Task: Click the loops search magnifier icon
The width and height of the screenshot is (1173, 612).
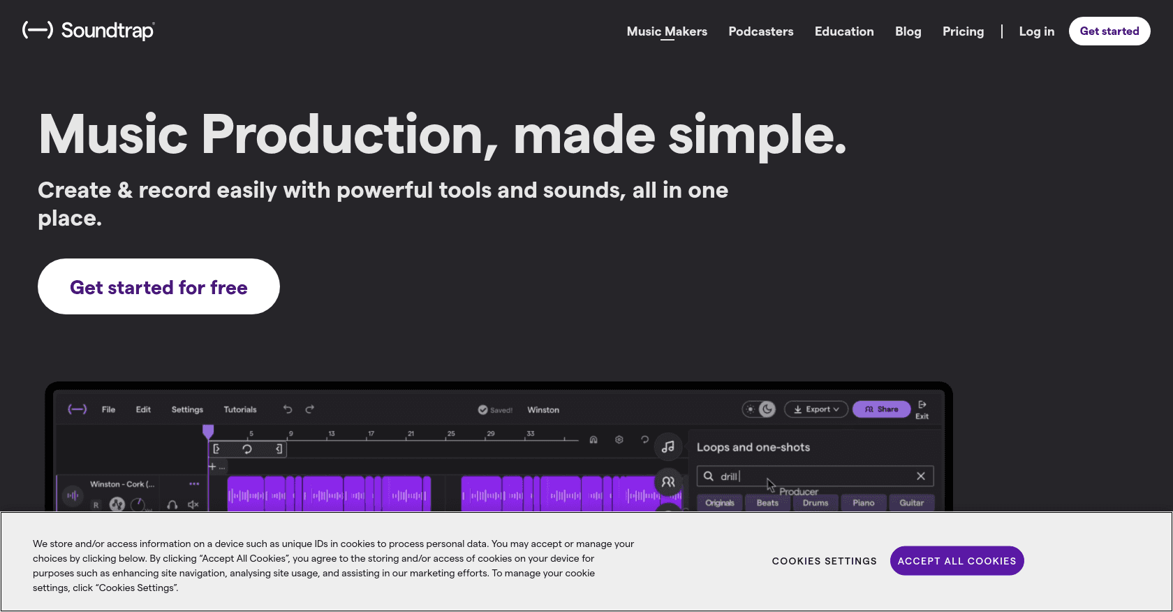Action: pyautogui.click(x=709, y=476)
